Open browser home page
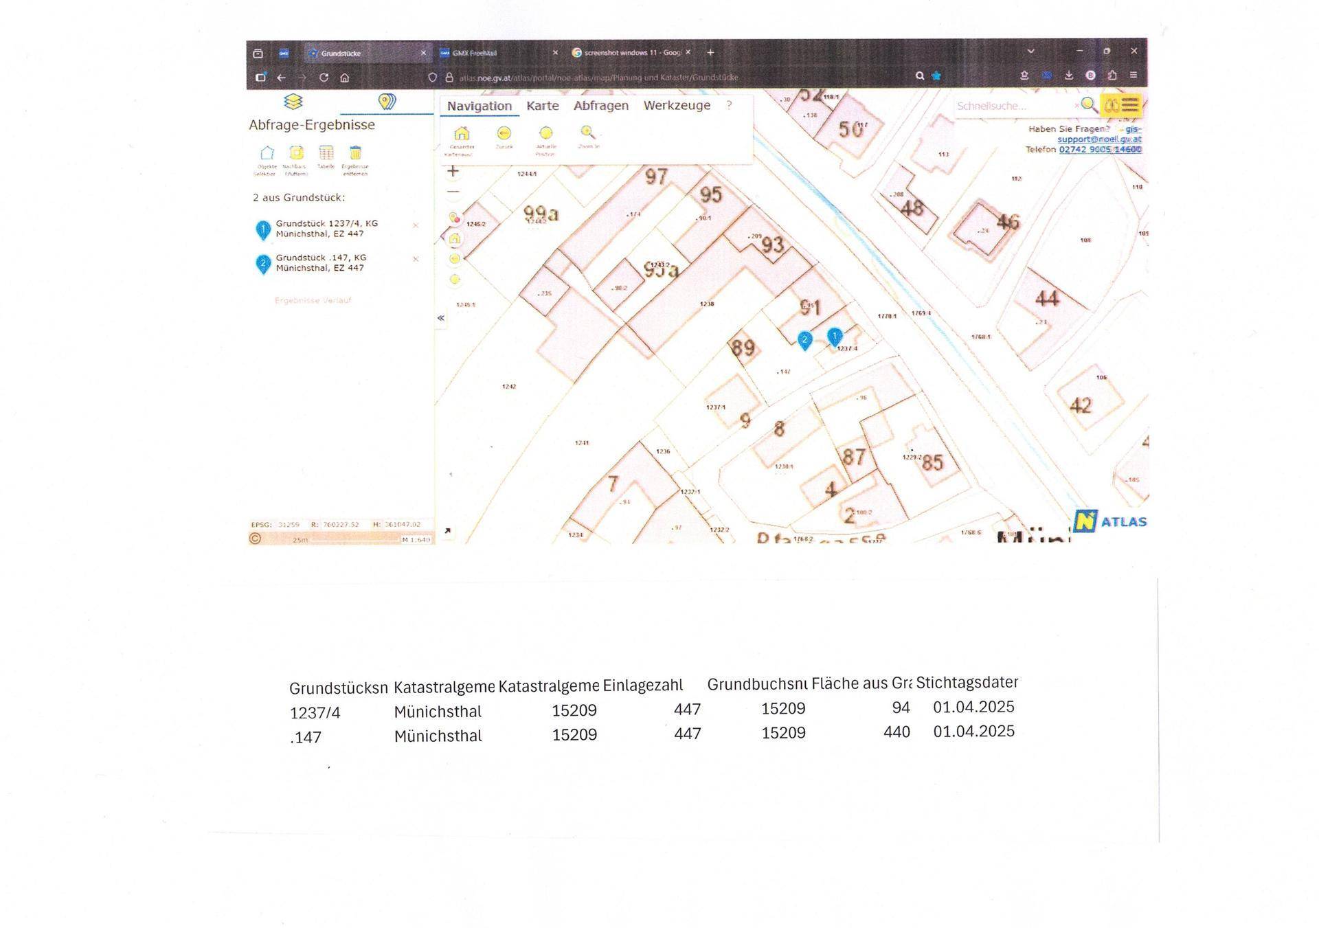The image size is (1319, 928). click(x=345, y=78)
